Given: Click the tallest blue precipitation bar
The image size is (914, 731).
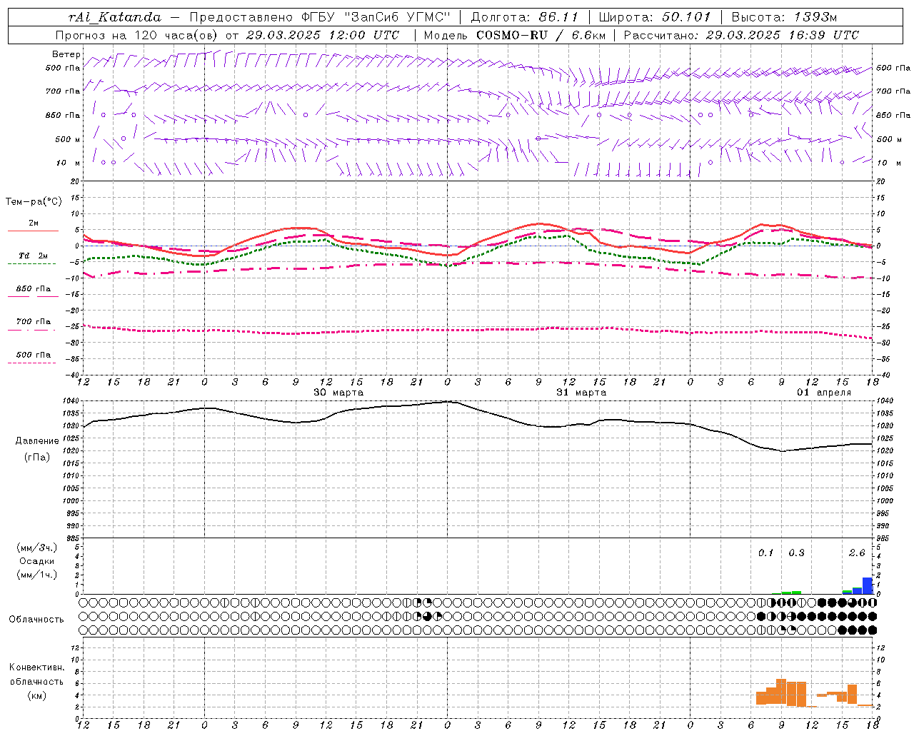Looking at the screenshot, I should [868, 586].
